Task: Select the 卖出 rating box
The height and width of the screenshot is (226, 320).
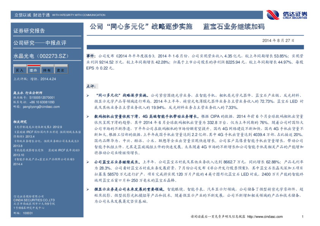Action: (60, 70)
